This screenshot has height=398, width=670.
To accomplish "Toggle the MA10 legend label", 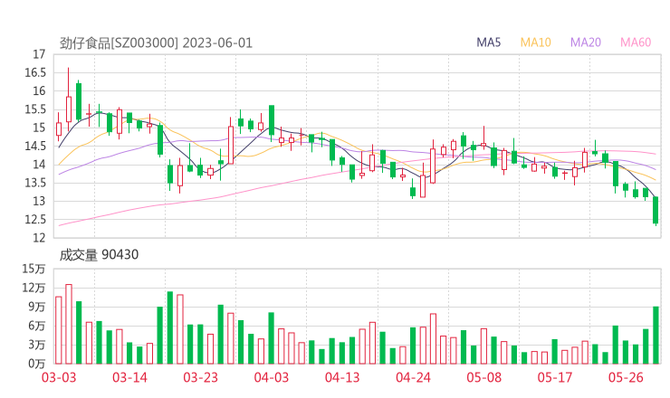I will point(535,43).
